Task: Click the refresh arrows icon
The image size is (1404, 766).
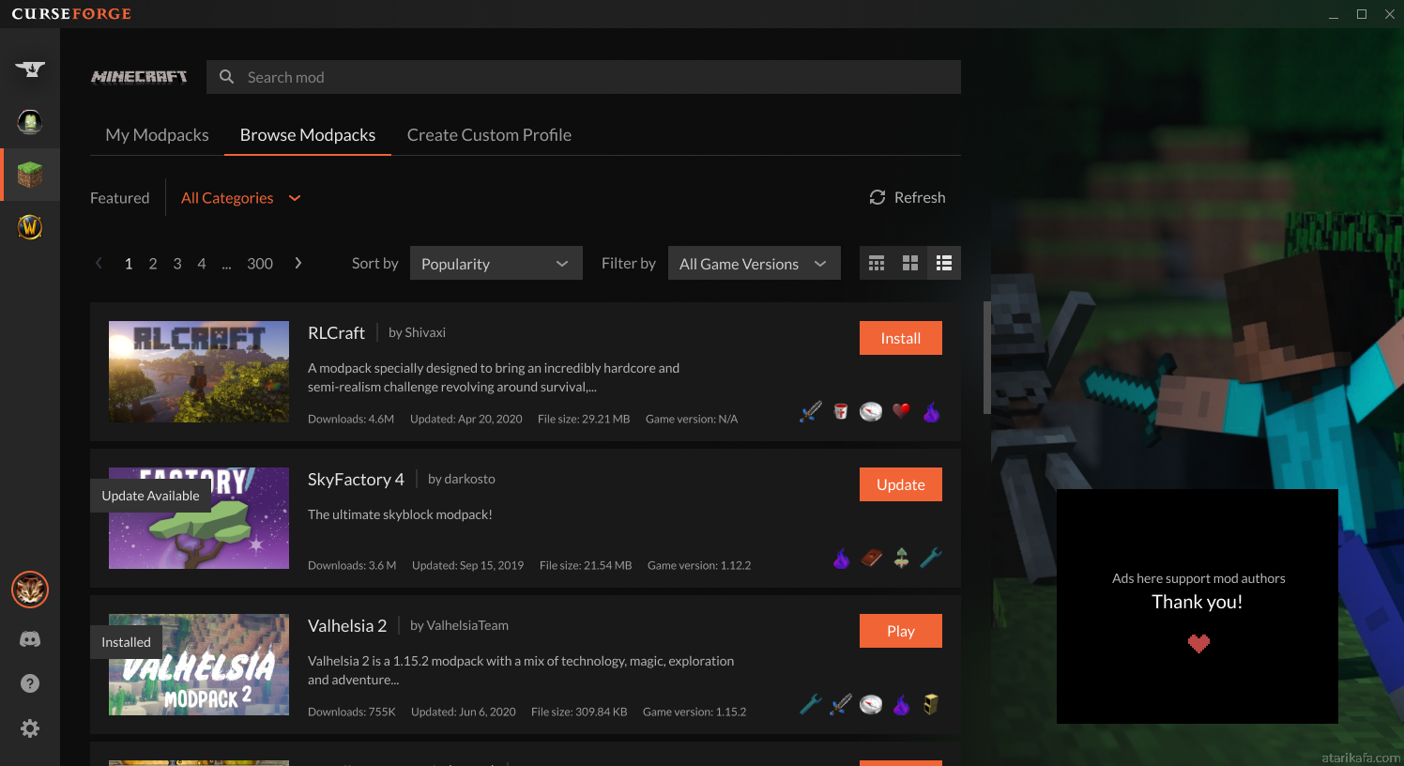Action: (877, 197)
